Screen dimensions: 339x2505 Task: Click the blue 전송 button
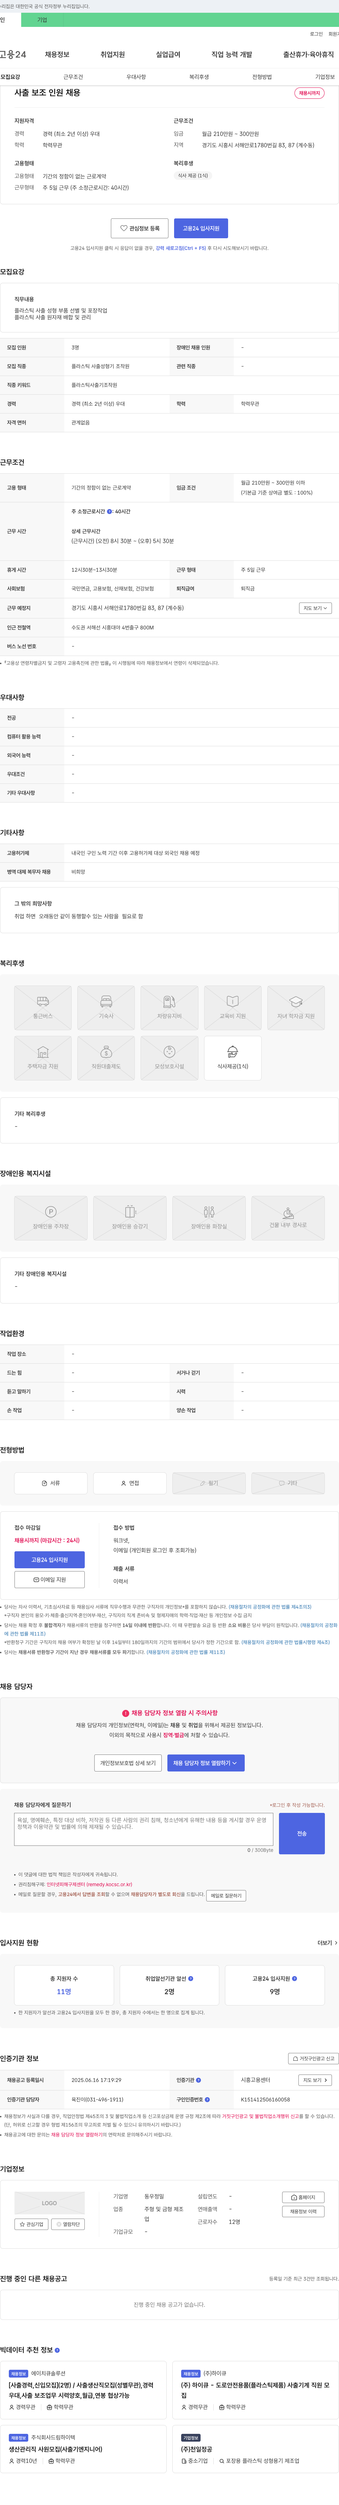pos(301,1833)
